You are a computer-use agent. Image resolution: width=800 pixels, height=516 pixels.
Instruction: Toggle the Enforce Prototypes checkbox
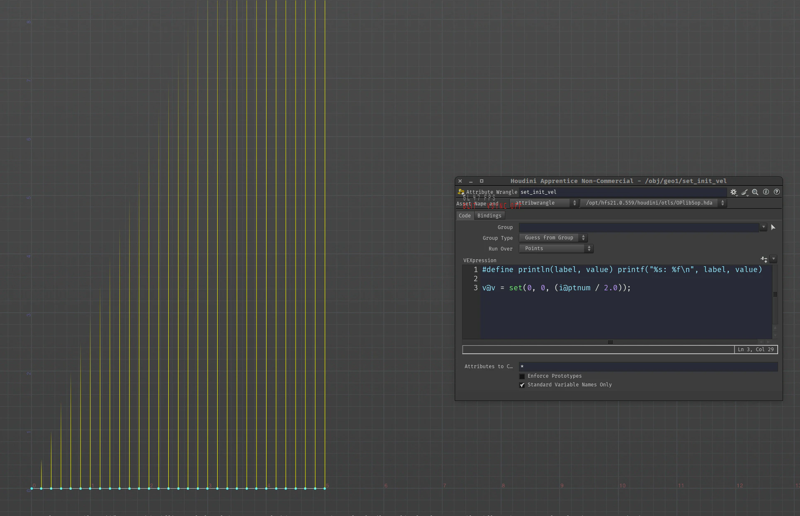pyautogui.click(x=522, y=376)
